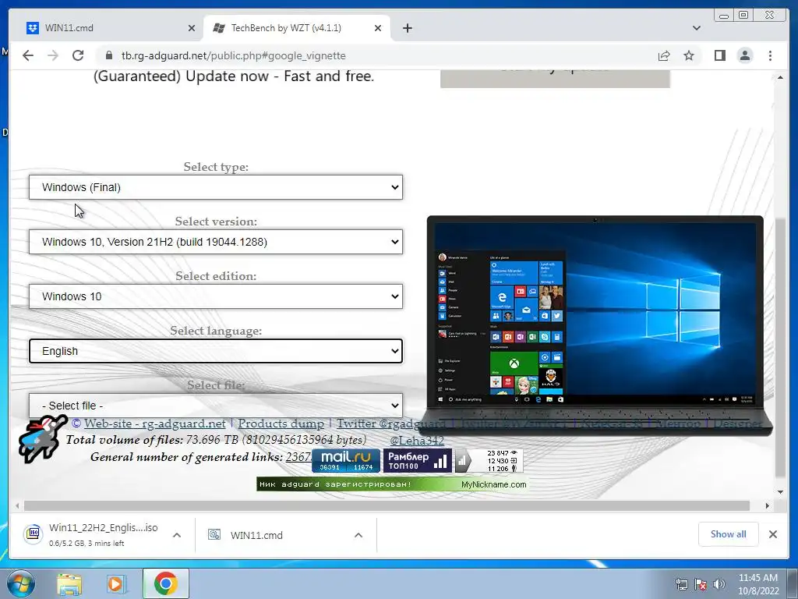Click the volume speaker tray icon
This screenshot has height=599, width=798.
coord(719,584)
